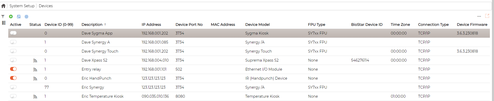Open the filter funnel icon

[x=3, y=16]
